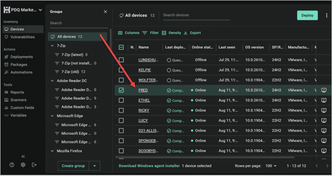Check the ETHEL row checkbox

point(121,100)
